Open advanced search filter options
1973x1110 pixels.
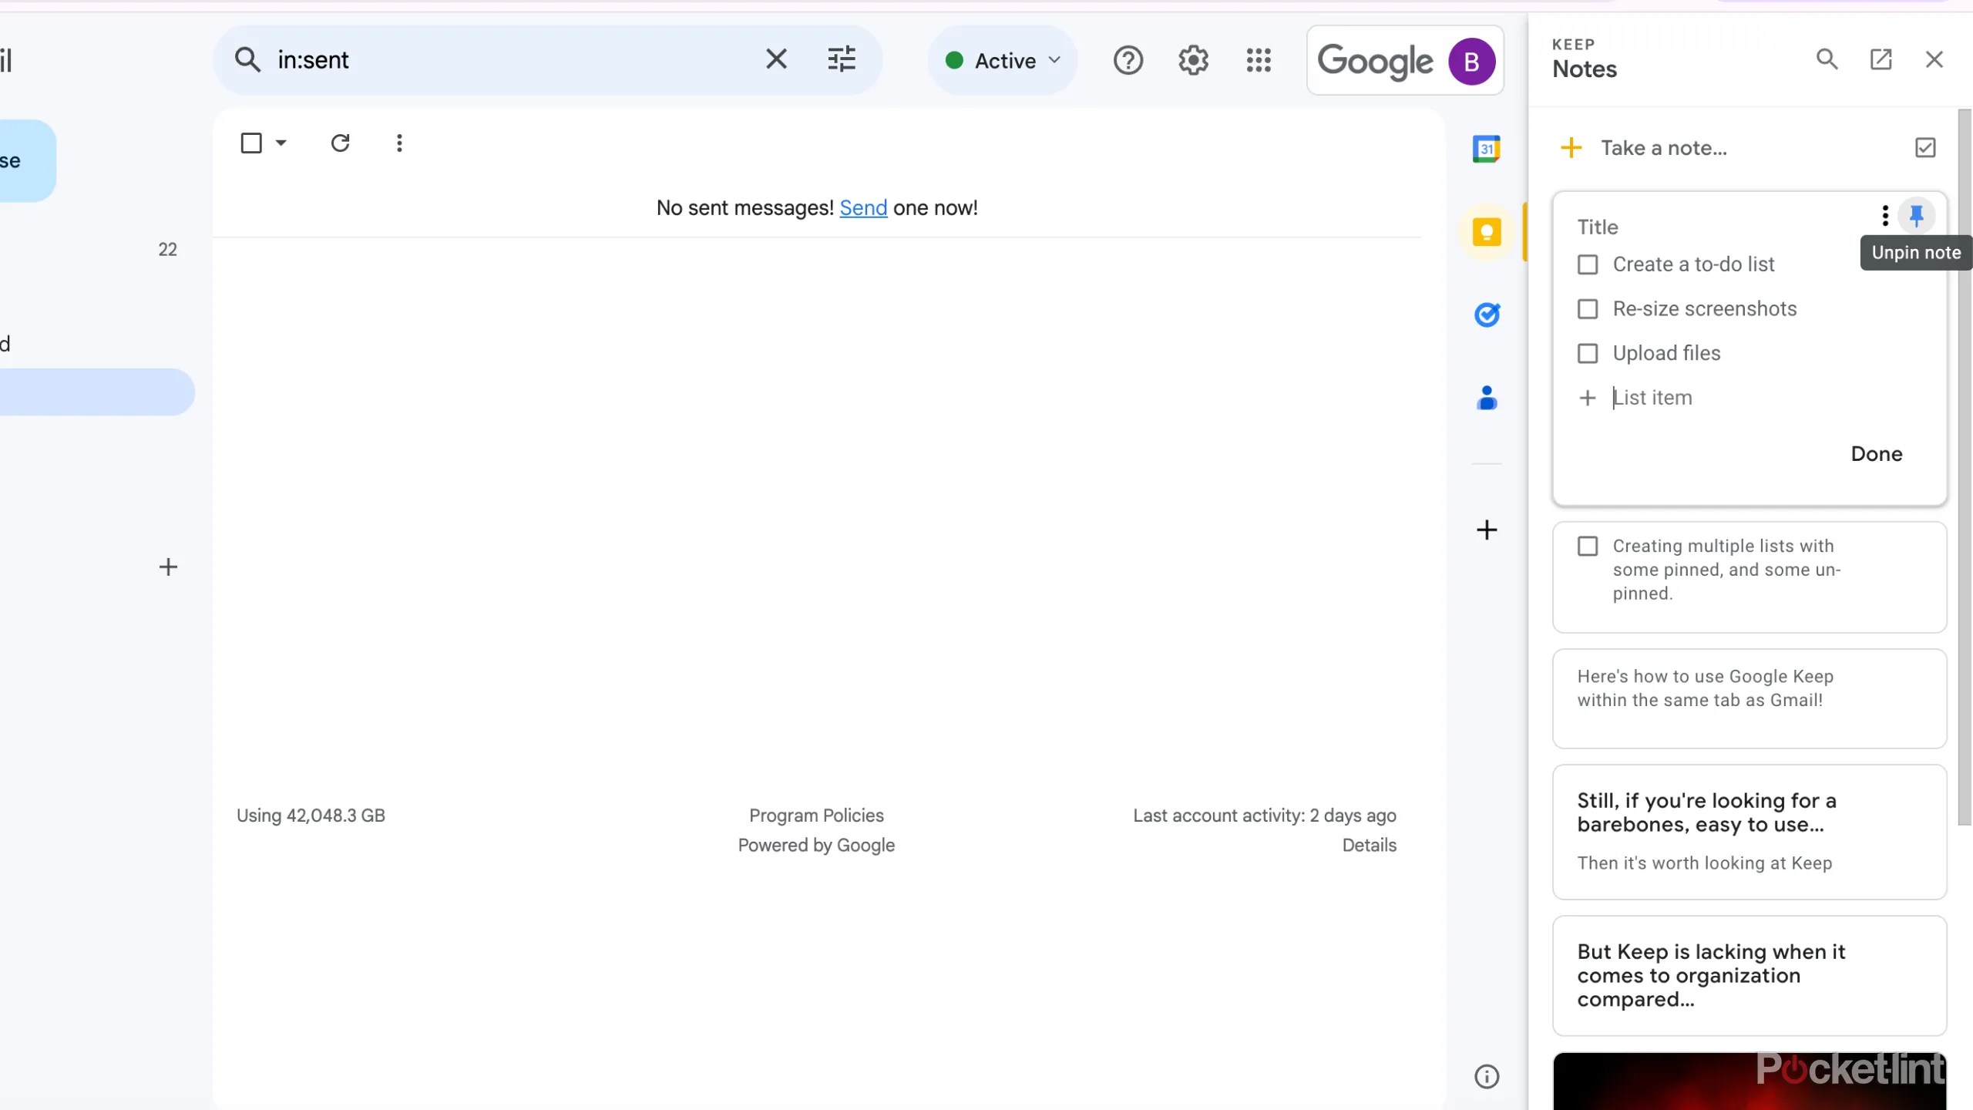842,59
